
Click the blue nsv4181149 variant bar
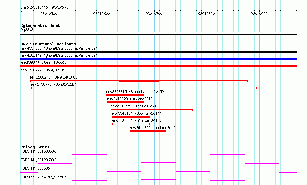point(159,59)
